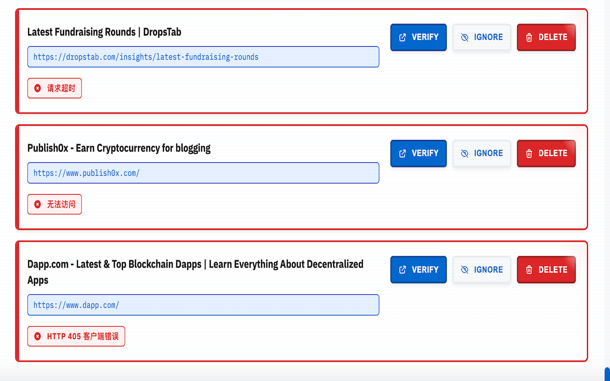The image size is (610, 381).
Task: Click the error icon beside HTTP 405 客户端错误
Action: pos(38,336)
